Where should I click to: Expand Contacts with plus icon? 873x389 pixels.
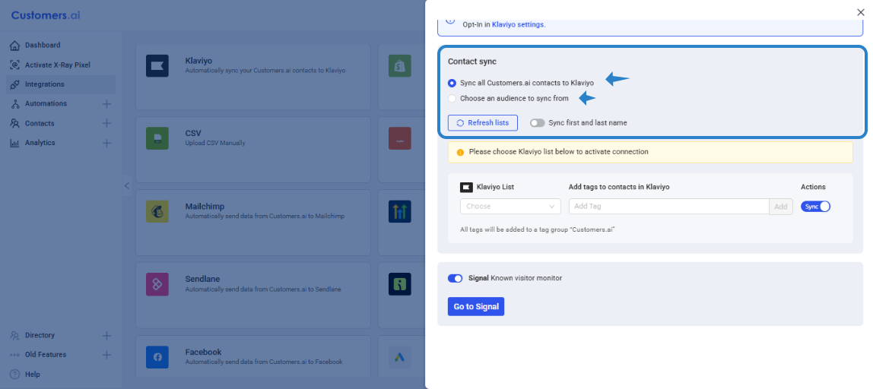point(107,124)
